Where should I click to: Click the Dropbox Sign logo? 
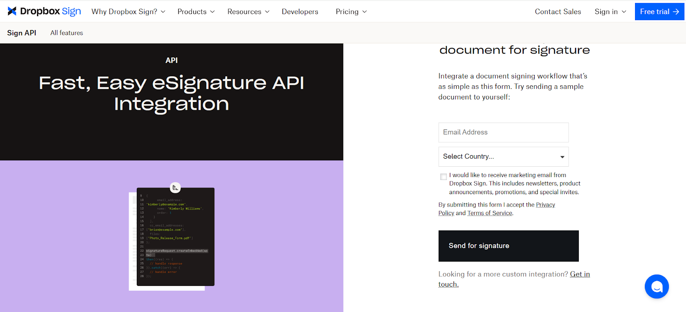pos(44,12)
